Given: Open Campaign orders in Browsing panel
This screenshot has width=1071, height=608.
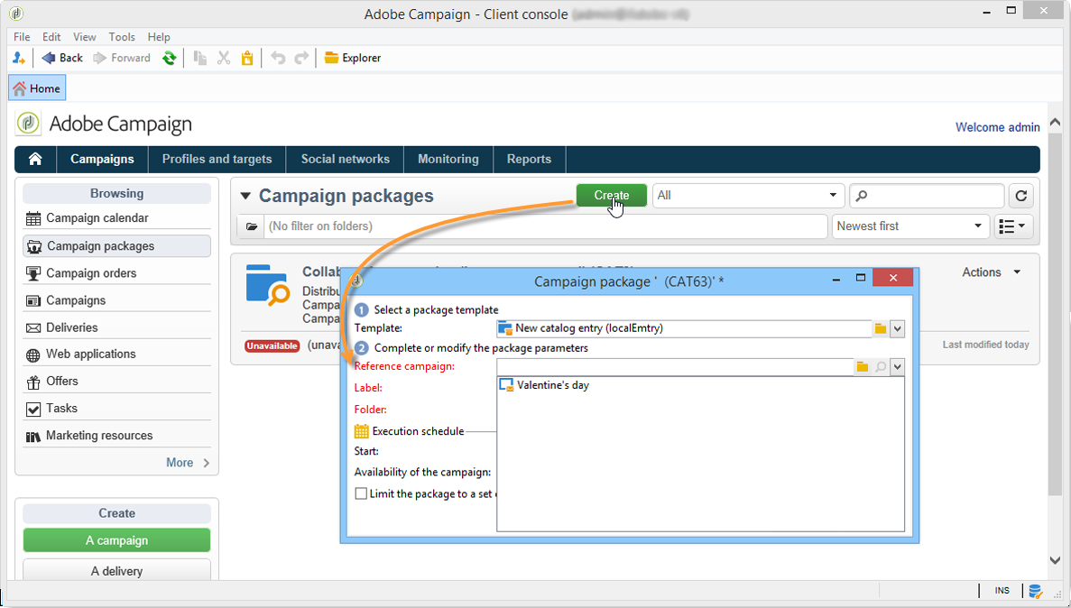Looking at the screenshot, I should point(116,273).
